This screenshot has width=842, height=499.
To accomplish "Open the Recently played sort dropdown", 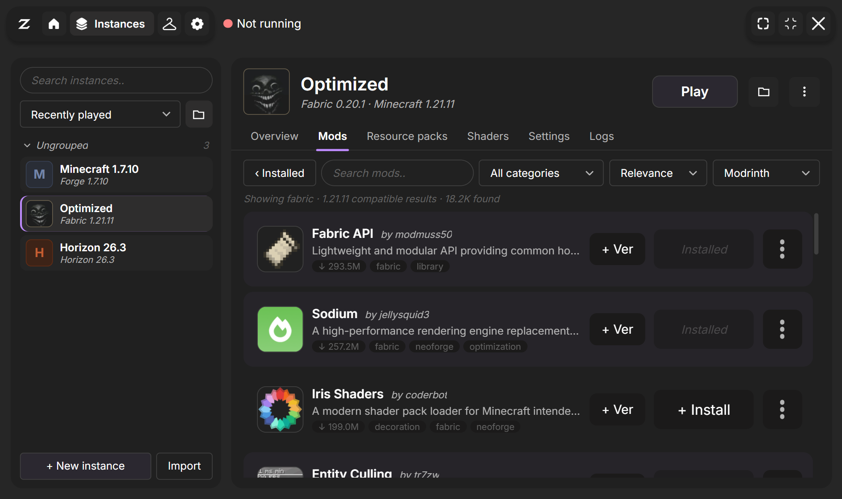I will 100,115.
